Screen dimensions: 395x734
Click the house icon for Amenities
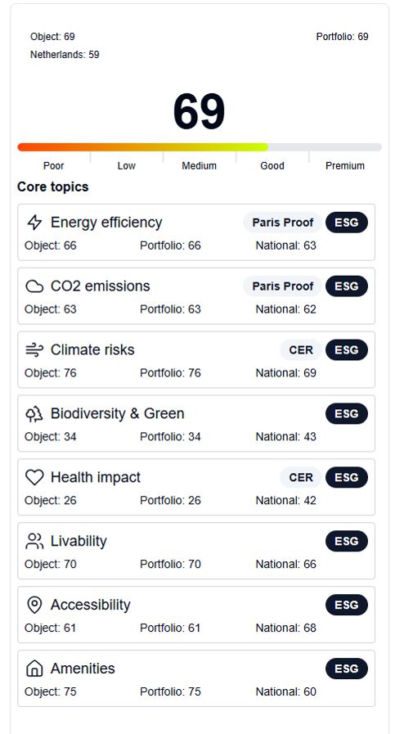[x=34, y=669]
